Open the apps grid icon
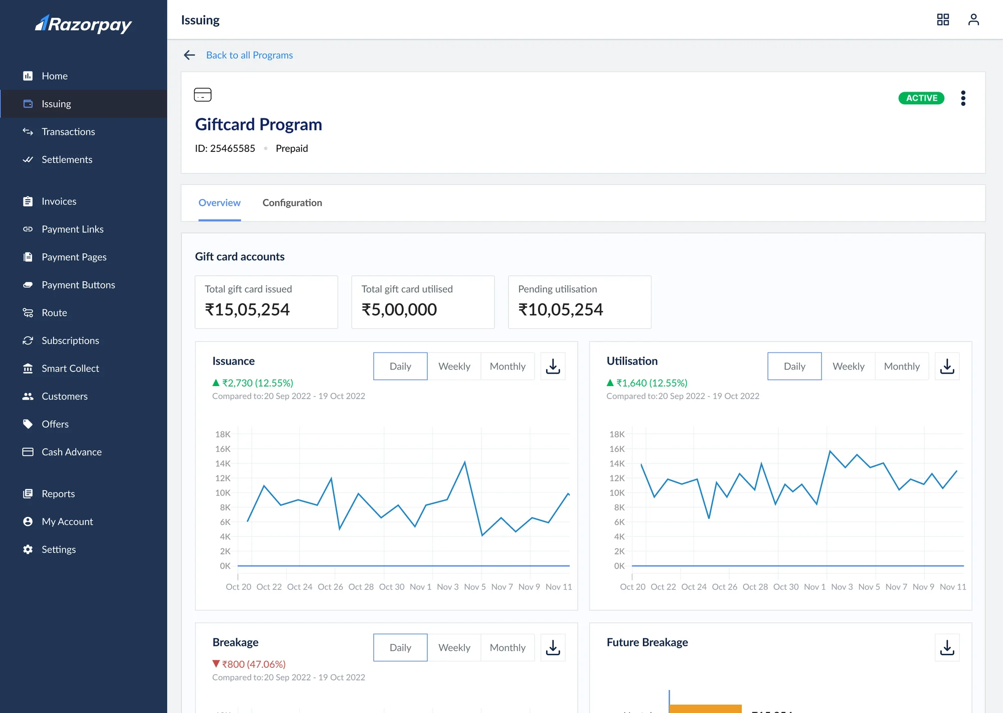Screen dimensions: 1003x713 pos(943,20)
